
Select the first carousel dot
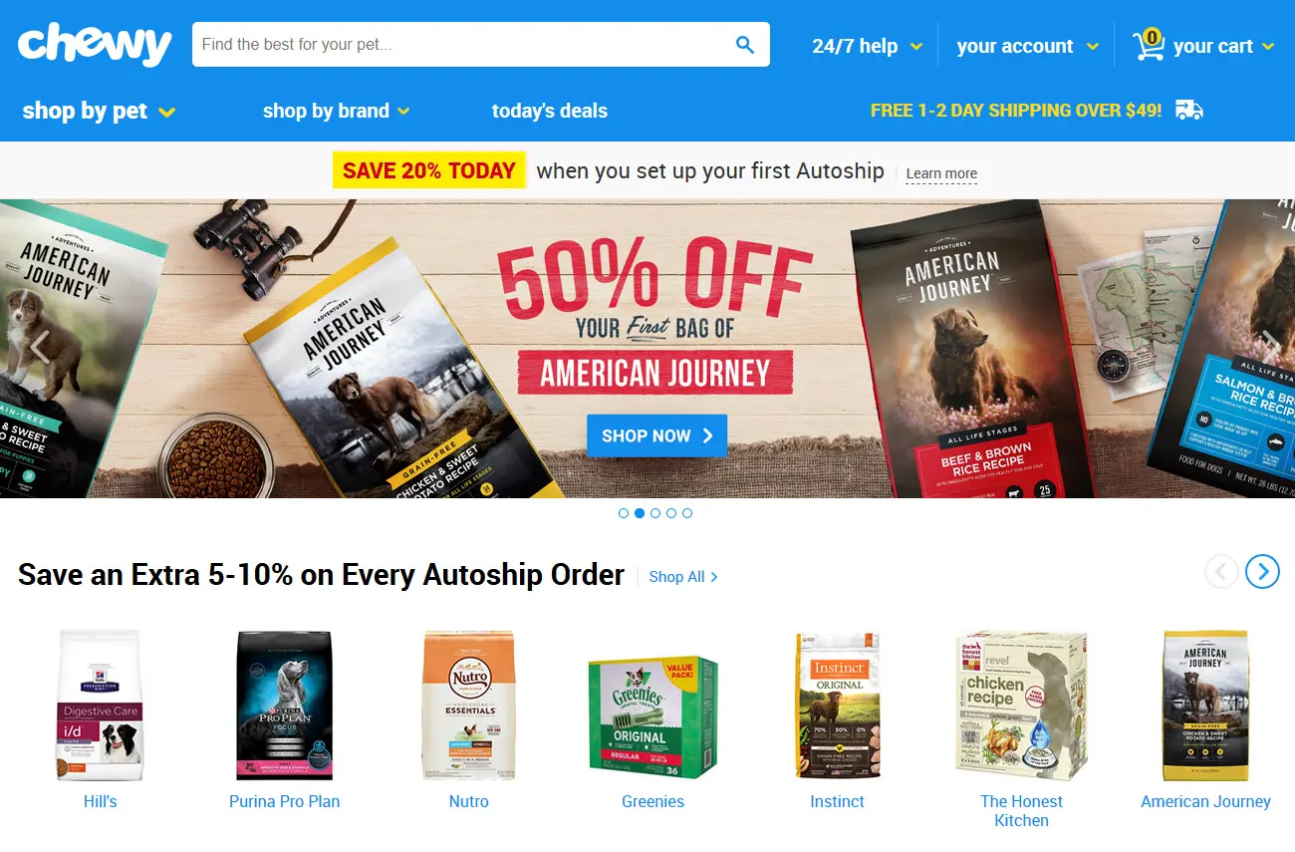click(x=624, y=513)
